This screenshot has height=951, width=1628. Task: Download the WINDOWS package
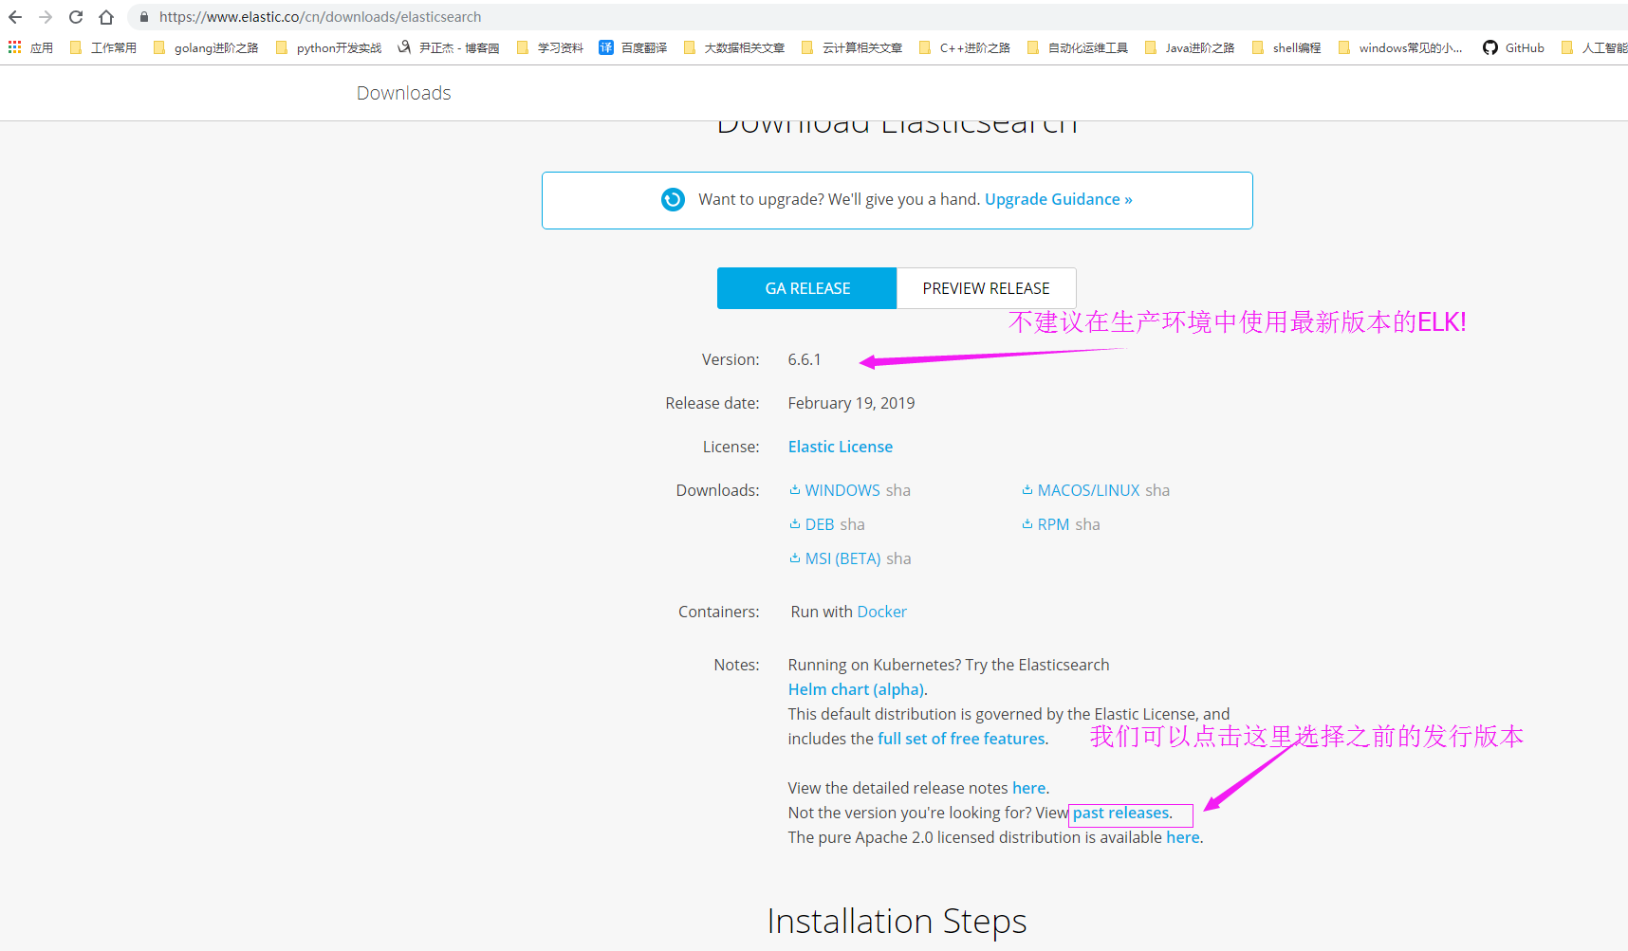(x=842, y=490)
